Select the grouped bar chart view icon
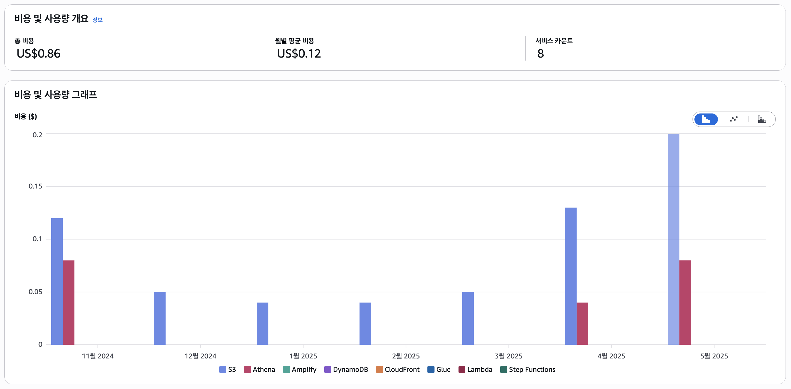Viewport: 791px width, 389px height. pyautogui.click(x=706, y=119)
